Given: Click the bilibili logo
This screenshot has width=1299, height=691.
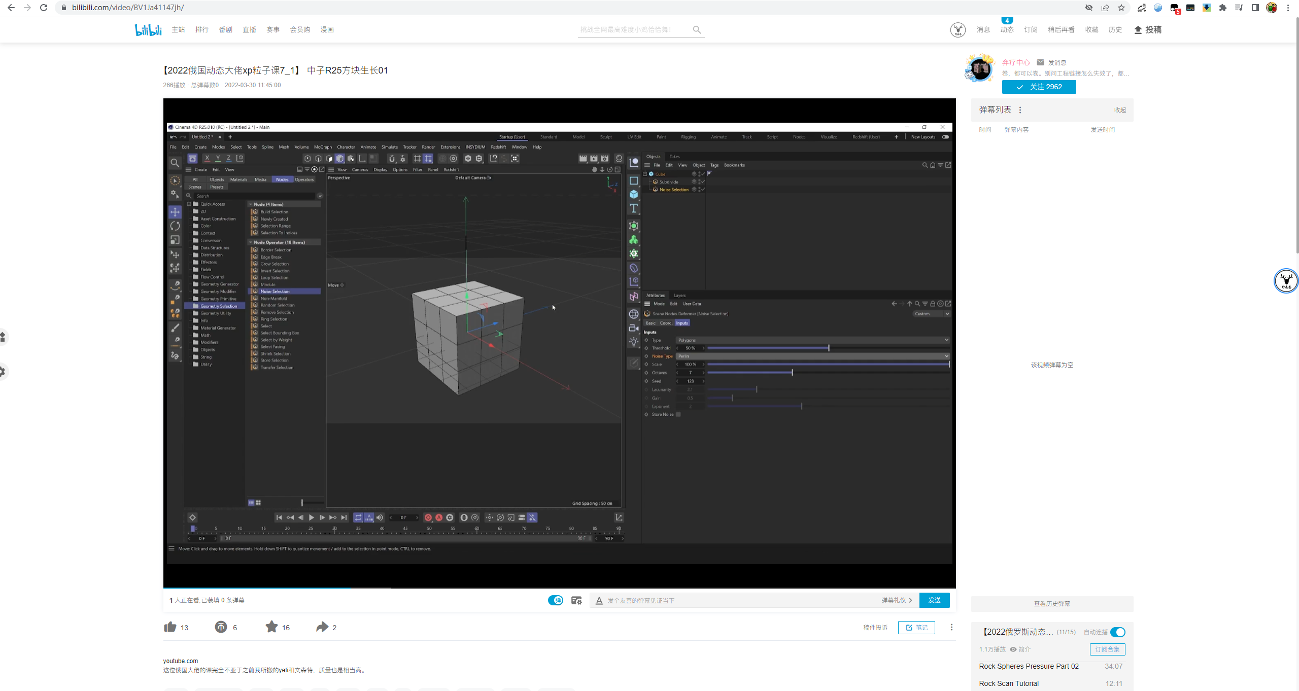Looking at the screenshot, I should click(x=148, y=30).
